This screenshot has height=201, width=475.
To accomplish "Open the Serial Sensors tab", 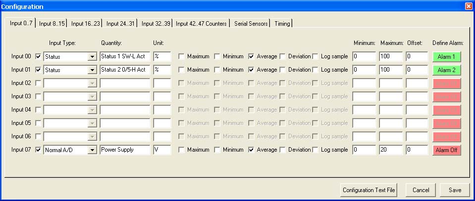I will [250, 24].
